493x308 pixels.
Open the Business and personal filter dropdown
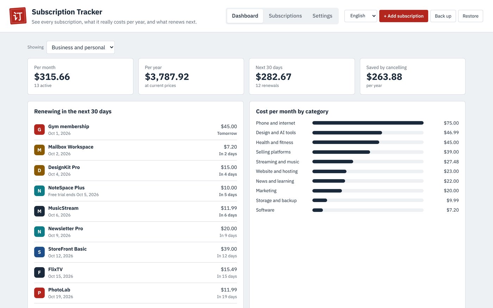[x=81, y=48]
